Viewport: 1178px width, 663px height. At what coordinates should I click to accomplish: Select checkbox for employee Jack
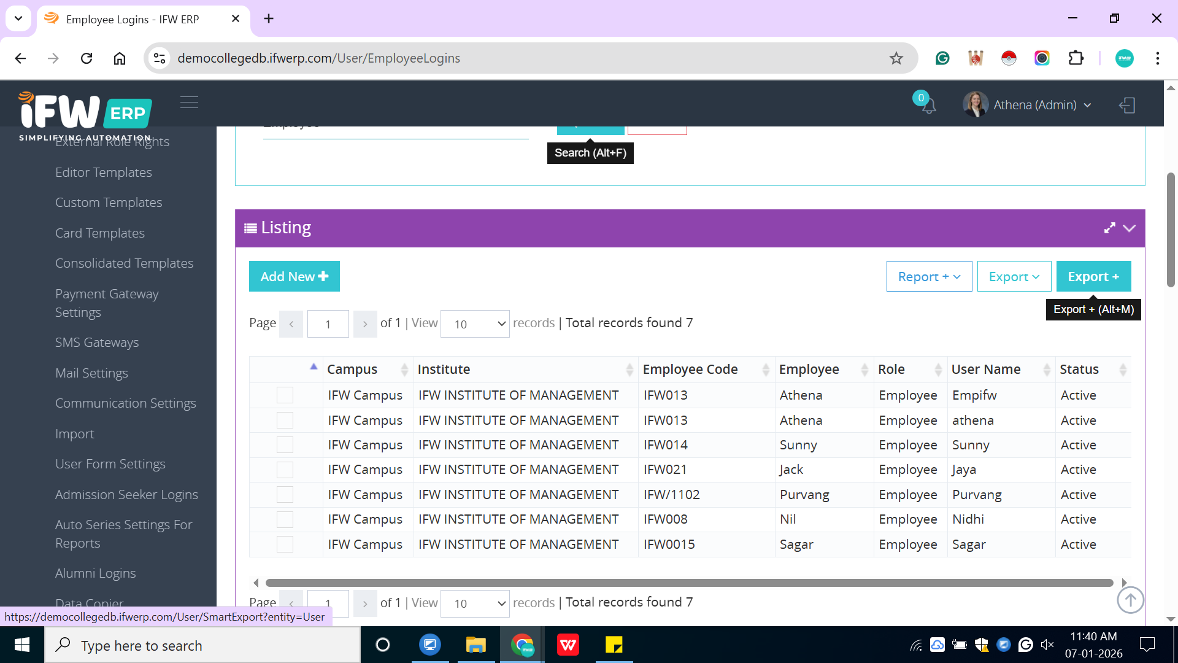click(x=285, y=470)
